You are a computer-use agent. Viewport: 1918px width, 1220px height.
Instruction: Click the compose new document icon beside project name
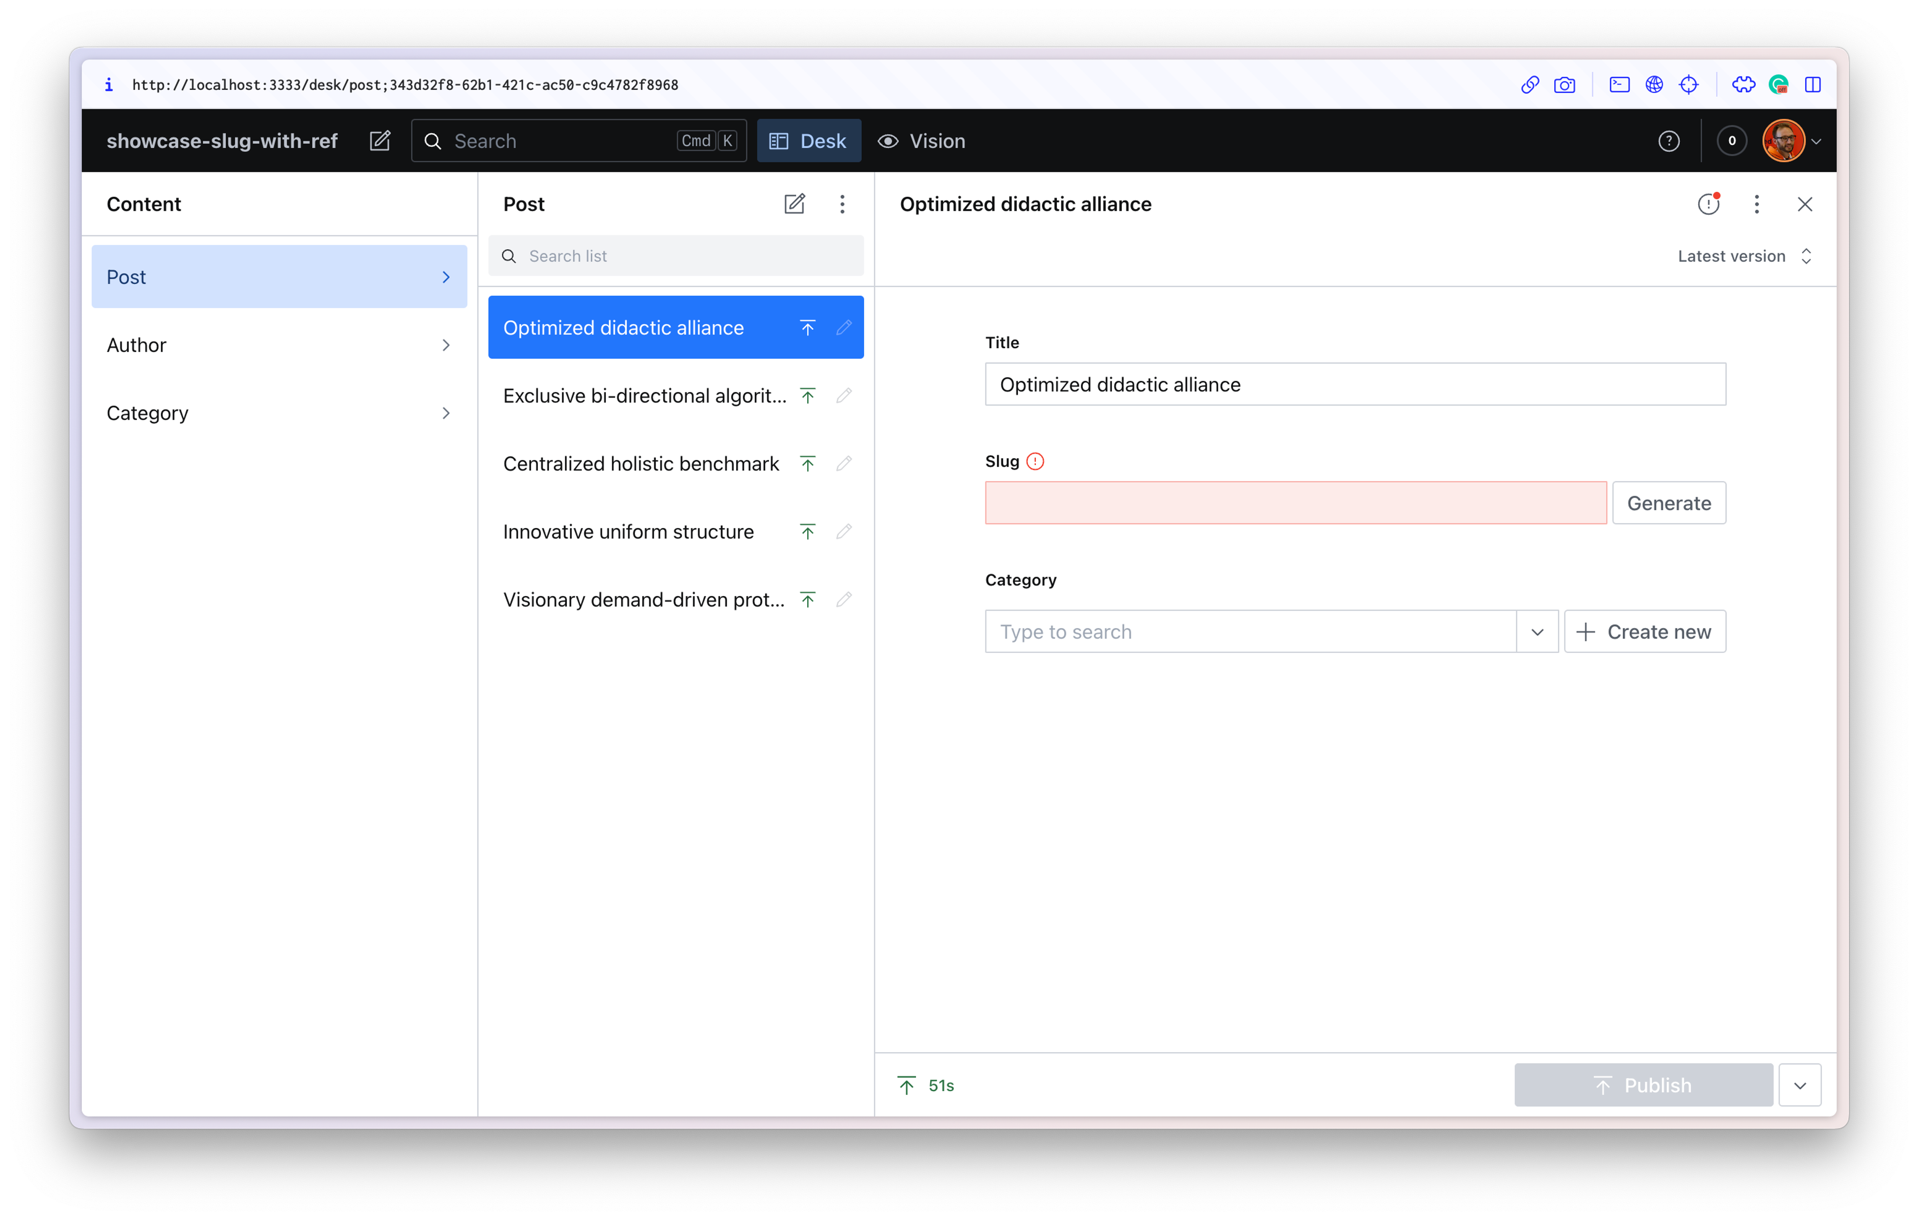coord(380,141)
